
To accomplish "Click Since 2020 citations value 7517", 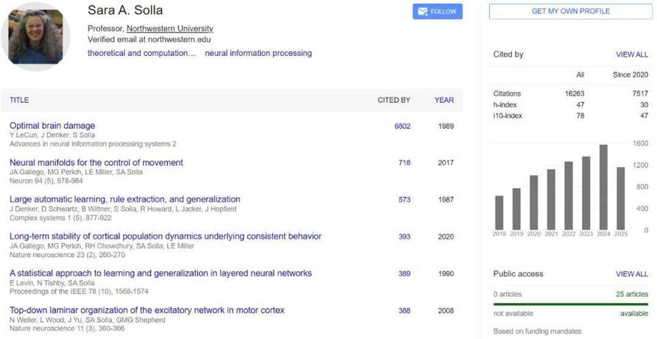I will [x=640, y=94].
